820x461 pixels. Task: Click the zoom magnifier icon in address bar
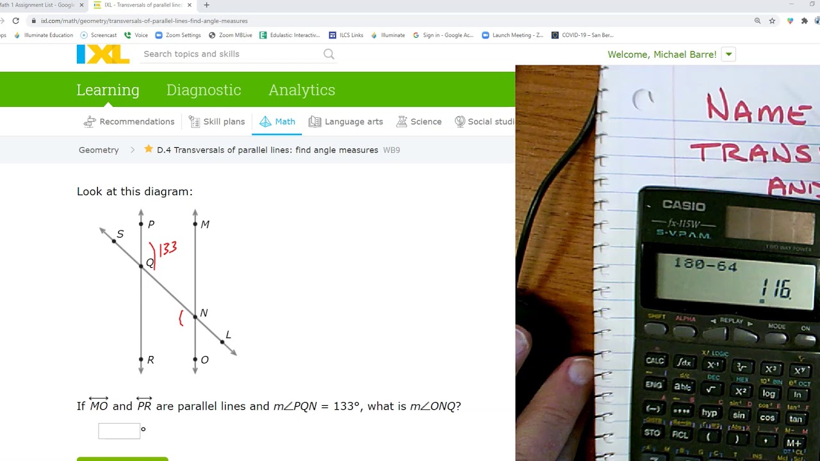click(757, 20)
